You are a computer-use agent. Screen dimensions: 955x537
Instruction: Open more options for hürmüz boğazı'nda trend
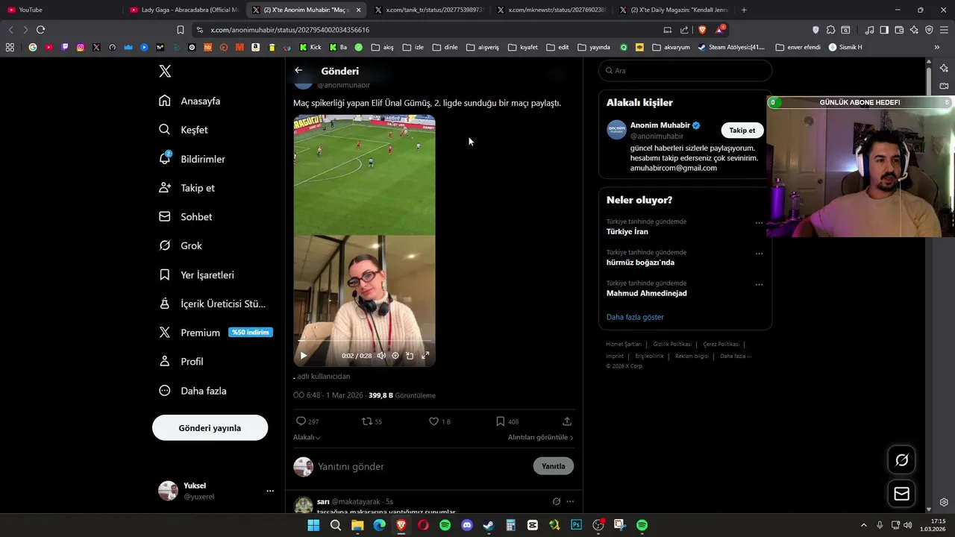click(x=759, y=254)
